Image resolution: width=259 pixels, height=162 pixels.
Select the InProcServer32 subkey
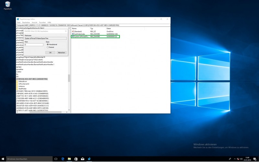coord(24,84)
